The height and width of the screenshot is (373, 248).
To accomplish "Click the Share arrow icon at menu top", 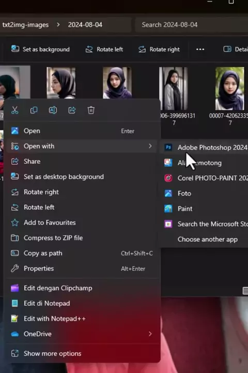I will point(72,110).
